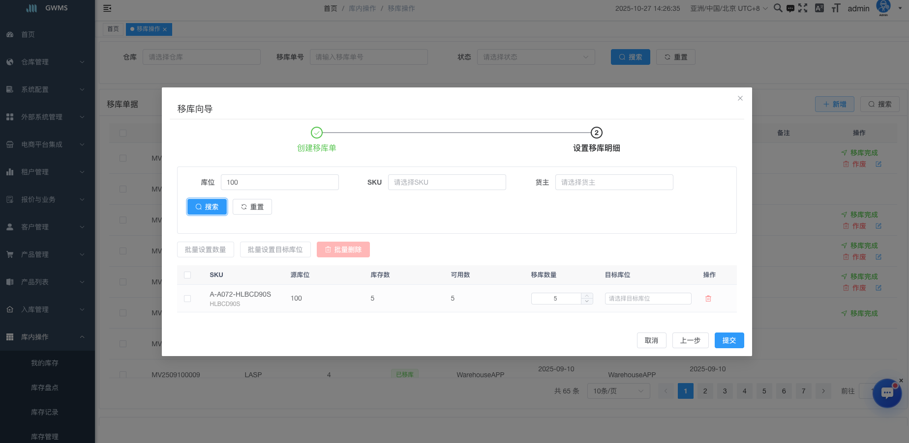Screen dimensions: 909x443
Task: Open global search via the magnifier icon
Action: click(778, 8)
